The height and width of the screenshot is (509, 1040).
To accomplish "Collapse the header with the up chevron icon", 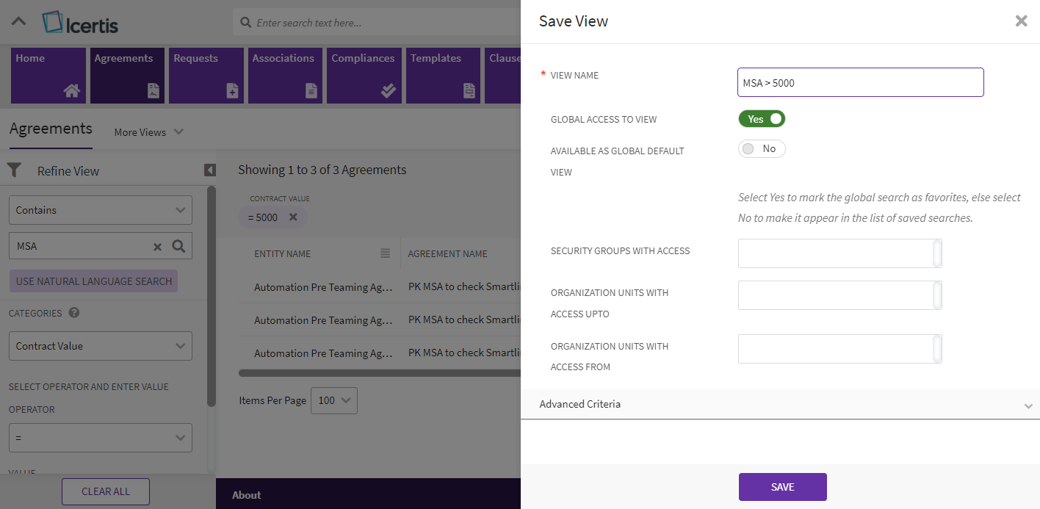I will click(19, 22).
